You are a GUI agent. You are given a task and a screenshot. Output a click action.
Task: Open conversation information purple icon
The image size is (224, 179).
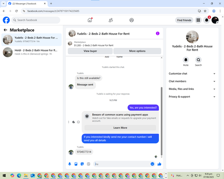158,34
